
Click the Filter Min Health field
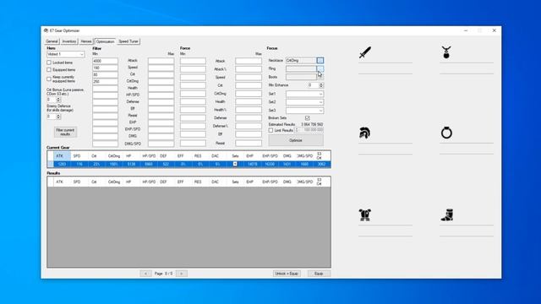[x=105, y=89]
